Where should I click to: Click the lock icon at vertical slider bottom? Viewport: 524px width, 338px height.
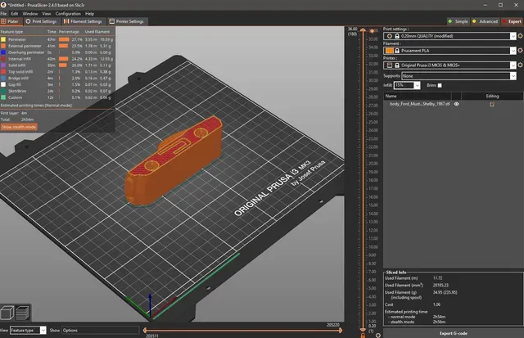click(x=363, y=335)
